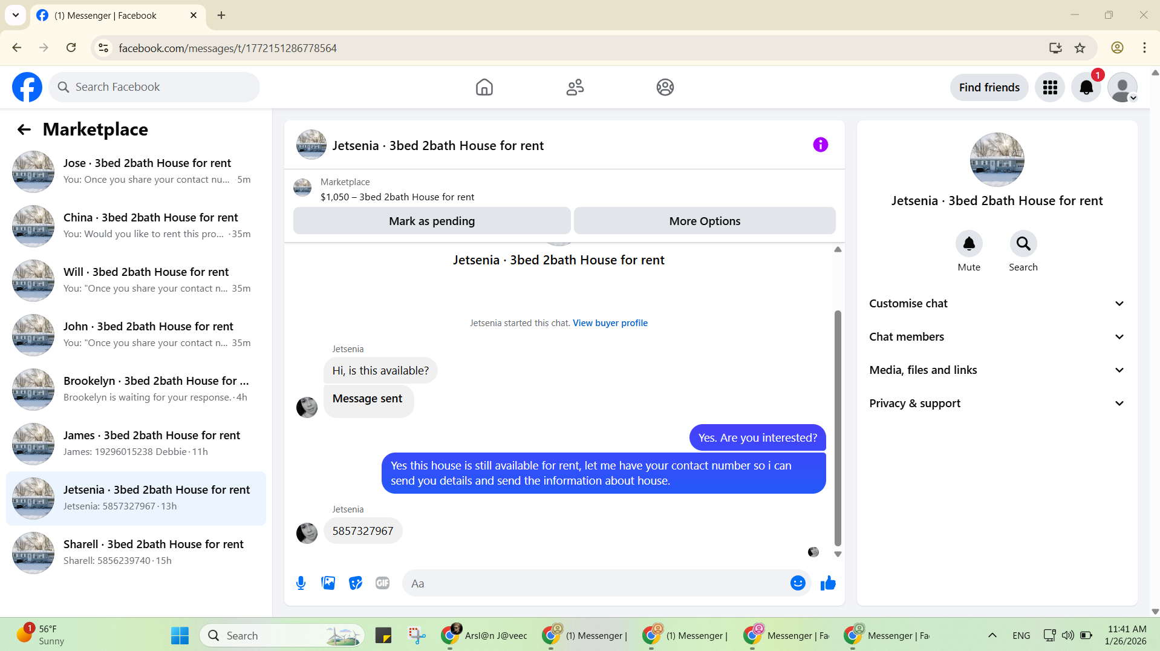View site information icon in address bar
This screenshot has height=651, width=1160.
[103, 48]
